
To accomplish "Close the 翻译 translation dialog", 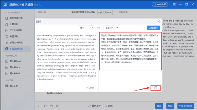I will click(159, 21).
